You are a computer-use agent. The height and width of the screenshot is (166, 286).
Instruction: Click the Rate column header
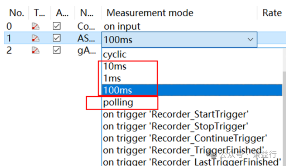click(272, 13)
